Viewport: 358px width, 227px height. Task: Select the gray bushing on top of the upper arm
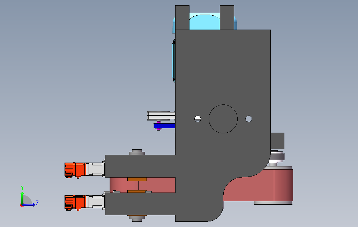[x=137, y=152]
